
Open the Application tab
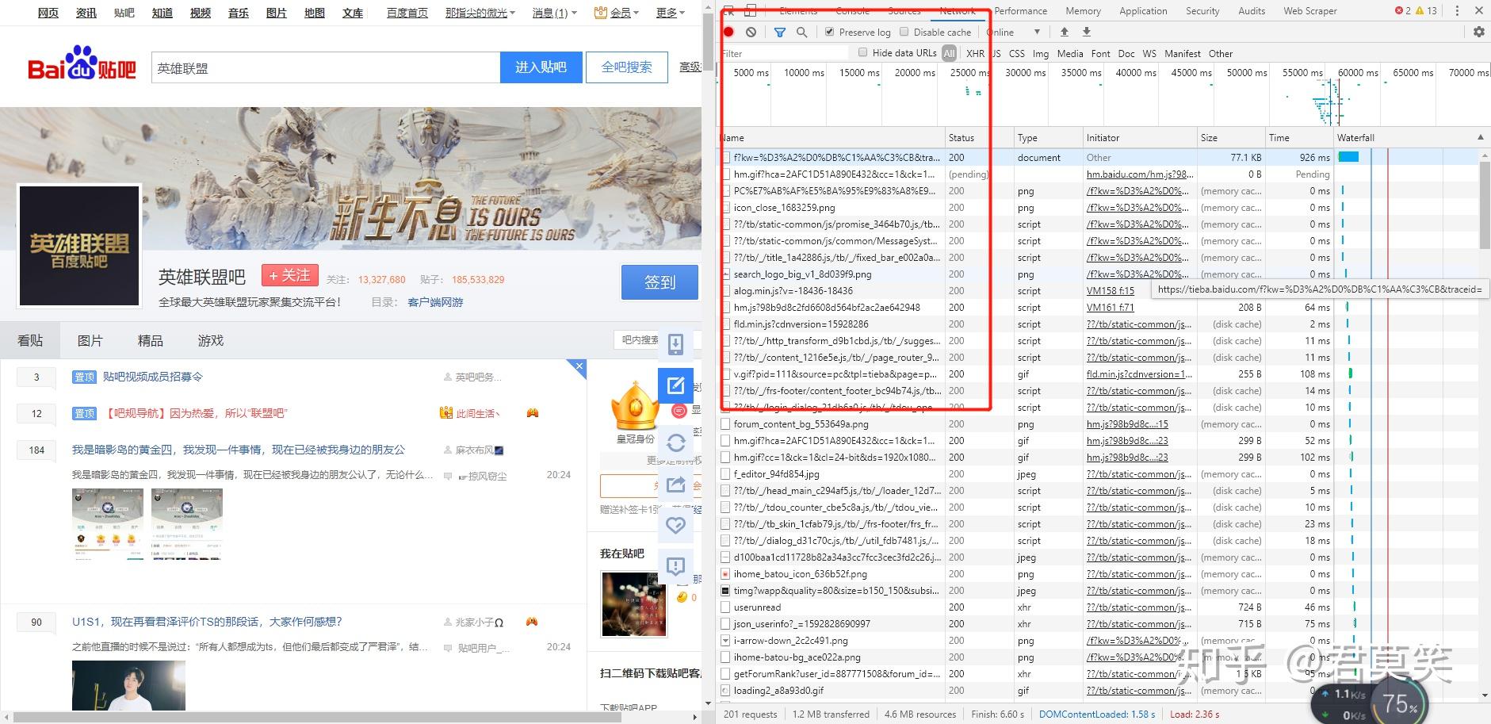point(1143,11)
